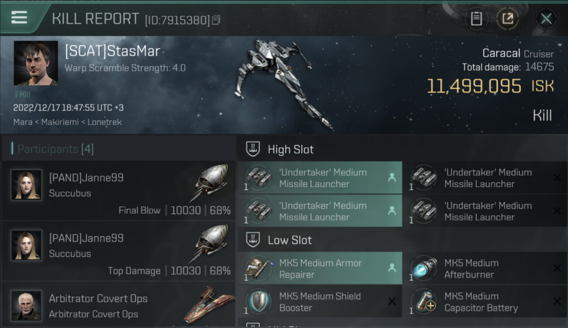Open the clipboard report icon
Screen dimensions: 568x328
(x=476, y=18)
